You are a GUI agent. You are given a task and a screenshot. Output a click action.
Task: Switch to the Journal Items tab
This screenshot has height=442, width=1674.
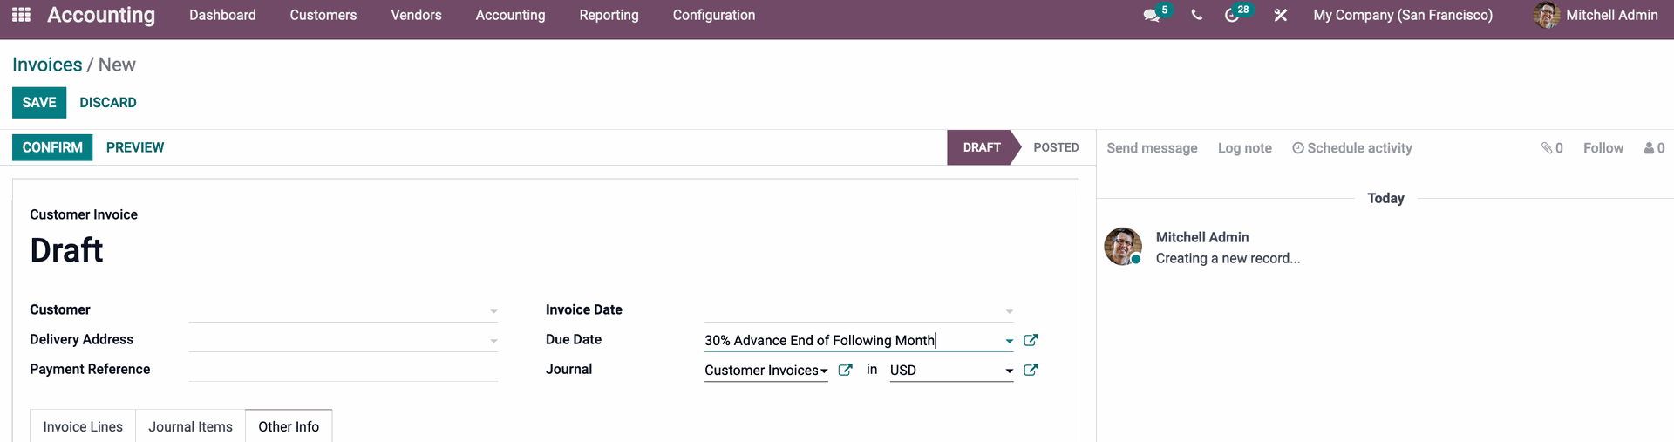click(x=190, y=426)
